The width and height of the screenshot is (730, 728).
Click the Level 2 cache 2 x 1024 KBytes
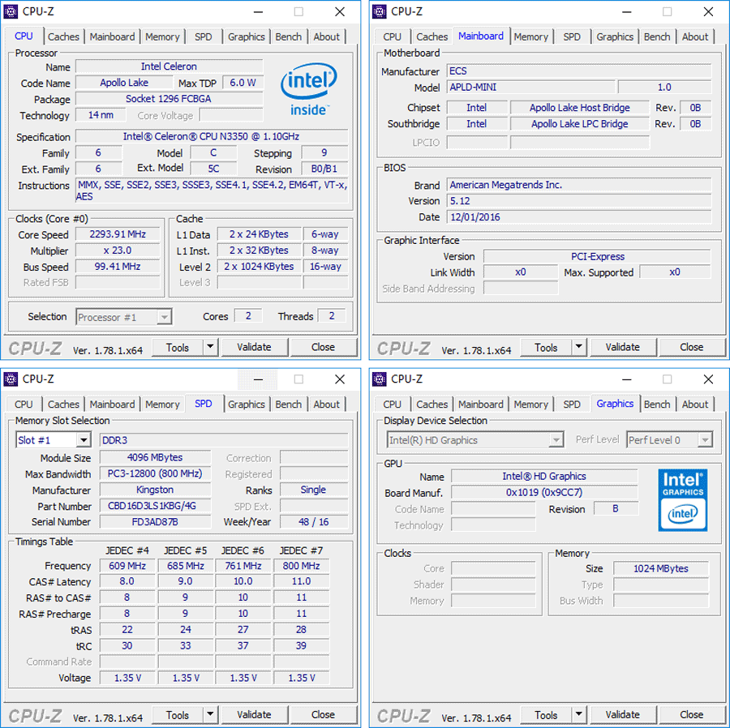coord(259,267)
